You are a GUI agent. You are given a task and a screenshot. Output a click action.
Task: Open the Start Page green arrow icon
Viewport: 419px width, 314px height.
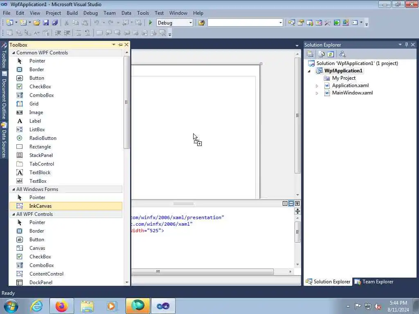coord(337,23)
